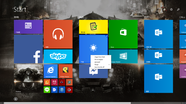186x104 pixels.
Task: Expand the Resize submenu arrow
Action: tap(109, 65)
